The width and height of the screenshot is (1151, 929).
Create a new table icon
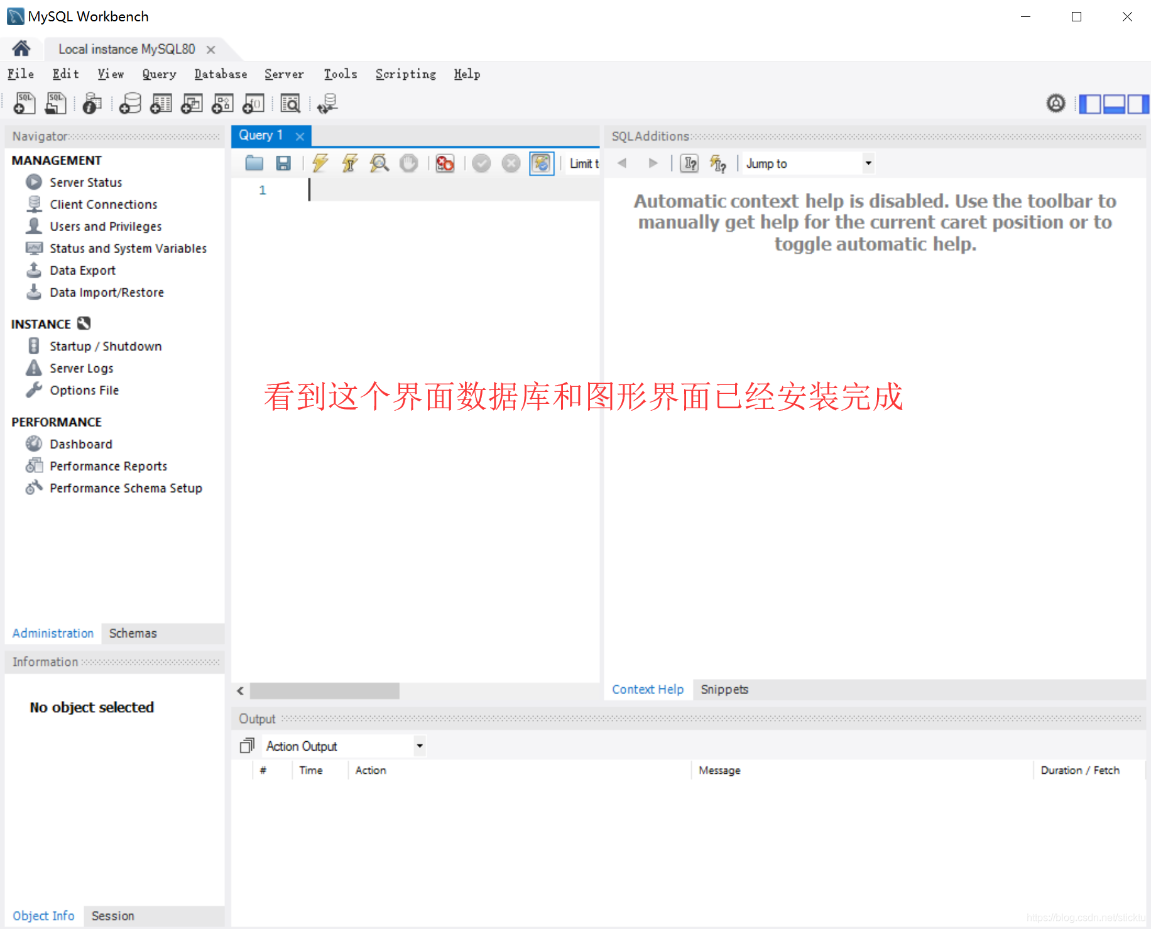pyautogui.click(x=161, y=104)
